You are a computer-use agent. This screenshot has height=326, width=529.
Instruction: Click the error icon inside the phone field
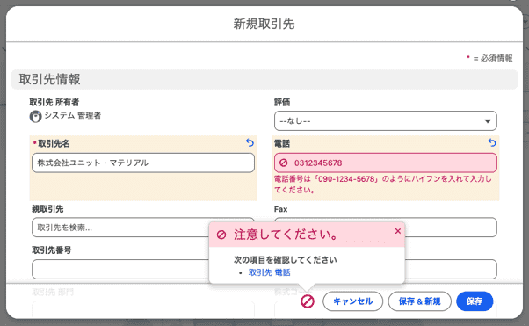tap(284, 163)
